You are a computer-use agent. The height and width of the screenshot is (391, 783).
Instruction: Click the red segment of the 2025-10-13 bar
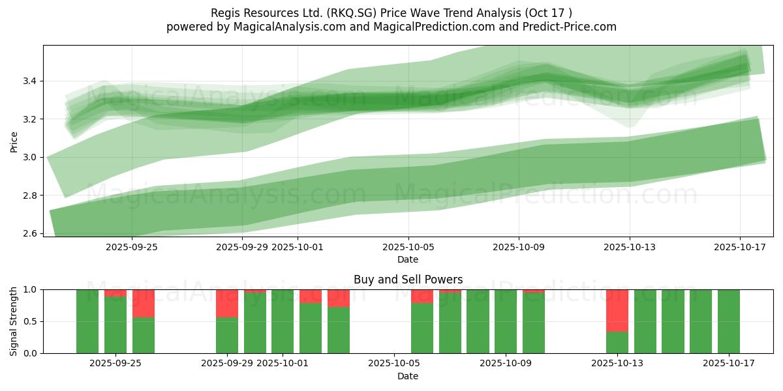click(x=617, y=310)
